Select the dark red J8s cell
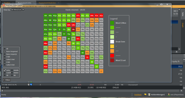 pos(73,30)
